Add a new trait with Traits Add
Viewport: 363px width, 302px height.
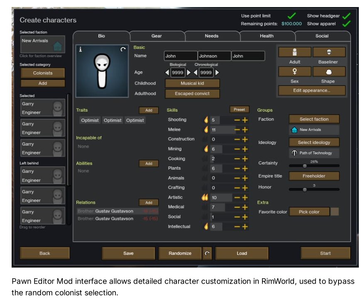pyautogui.click(x=149, y=110)
